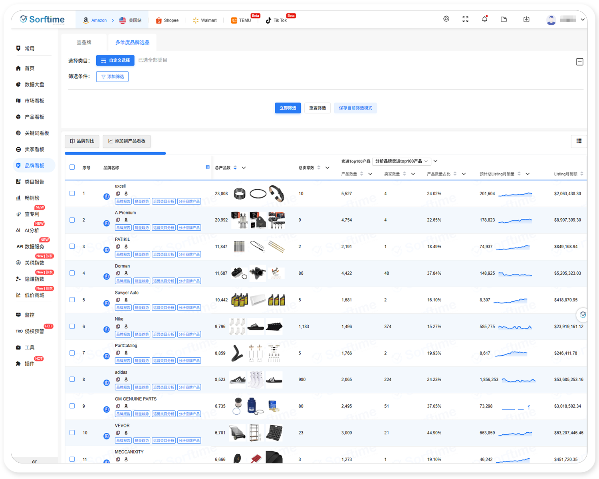Click the blue horizontal scroll bar
The width and height of the screenshot is (599, 479).
click(x=115, y=153)
